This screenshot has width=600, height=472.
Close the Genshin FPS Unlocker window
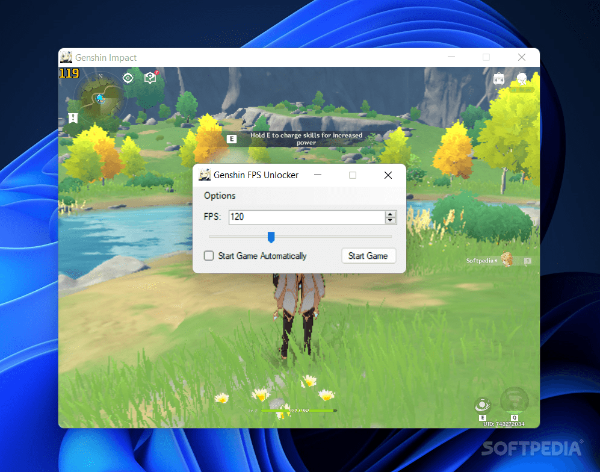[x=388, y=175]
